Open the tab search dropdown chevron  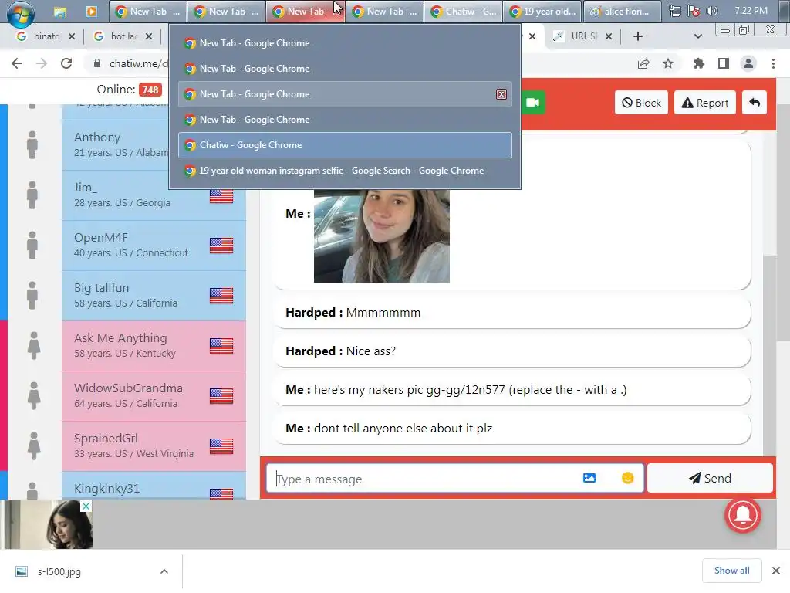697,36
